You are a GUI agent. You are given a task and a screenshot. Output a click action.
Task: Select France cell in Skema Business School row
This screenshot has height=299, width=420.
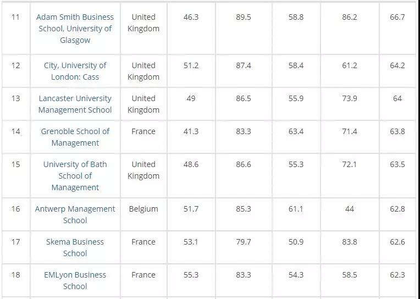point(143,242)
